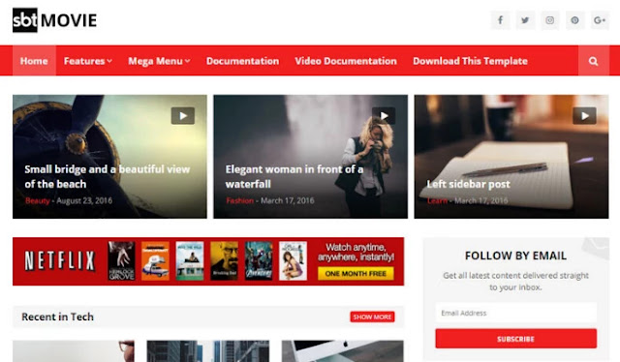Open the Google Plus social icon
Viewport: 620px width, 362px height.
click(600, 20)
